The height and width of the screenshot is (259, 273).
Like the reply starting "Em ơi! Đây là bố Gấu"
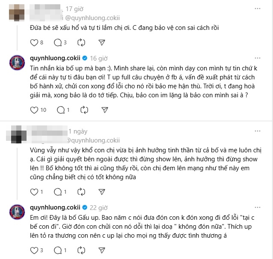tap(35, 249)
